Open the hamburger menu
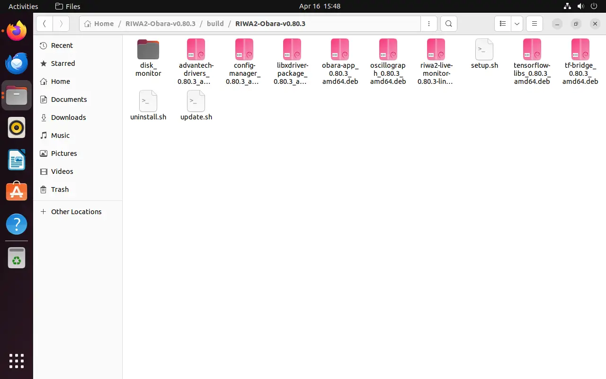This screenshot has width=606, height=379. click(x=534, y=24)
